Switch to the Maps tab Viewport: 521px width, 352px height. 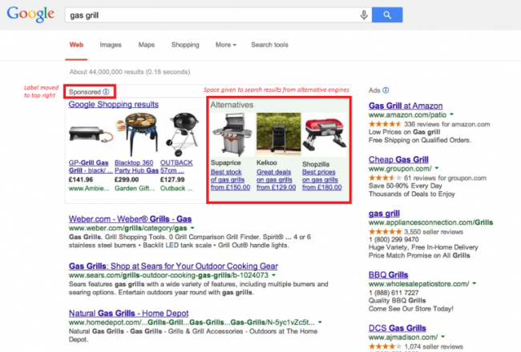147,45
